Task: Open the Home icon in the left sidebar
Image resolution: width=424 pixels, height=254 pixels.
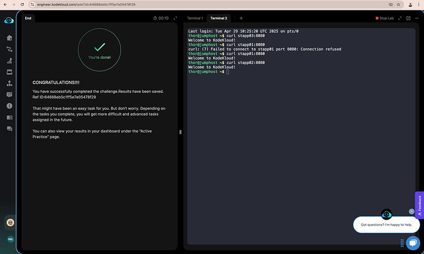Action: 9,37
